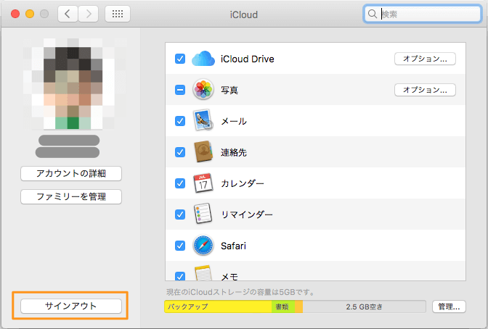Click the 検索 search field

(423, 14)
